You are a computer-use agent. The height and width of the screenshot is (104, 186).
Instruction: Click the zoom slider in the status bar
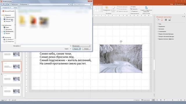coord(173,100)
